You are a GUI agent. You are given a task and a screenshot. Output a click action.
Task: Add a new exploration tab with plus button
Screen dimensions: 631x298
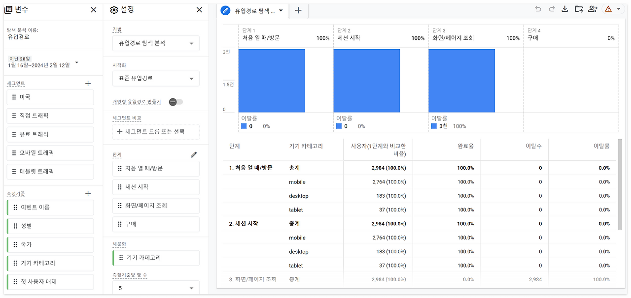[x=298, y=10]
